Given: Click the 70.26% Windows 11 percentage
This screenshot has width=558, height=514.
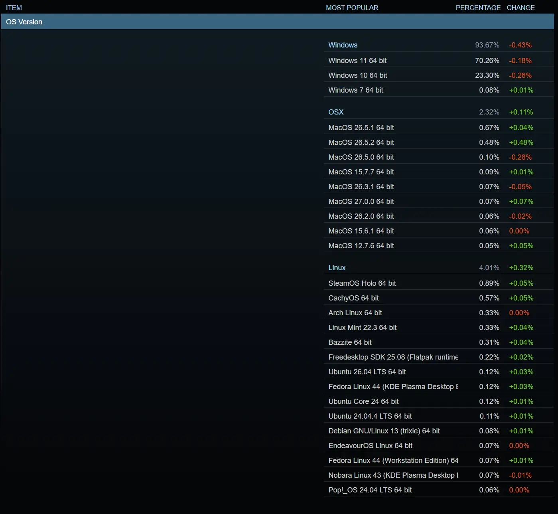Looking at the screenshot, I should (487, 61).
